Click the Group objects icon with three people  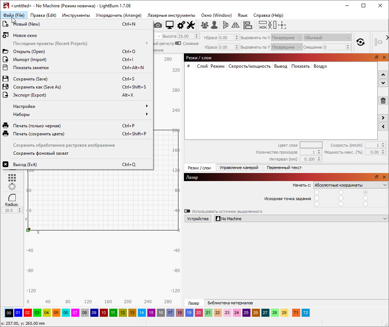[x=205, y=25]
